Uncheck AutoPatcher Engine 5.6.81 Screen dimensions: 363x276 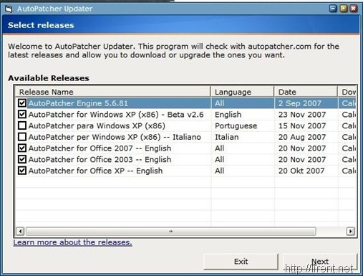tap(22, 103)
